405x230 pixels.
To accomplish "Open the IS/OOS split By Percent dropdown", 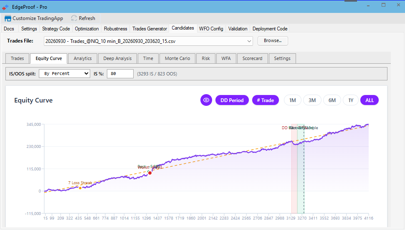I will [64, 74].
